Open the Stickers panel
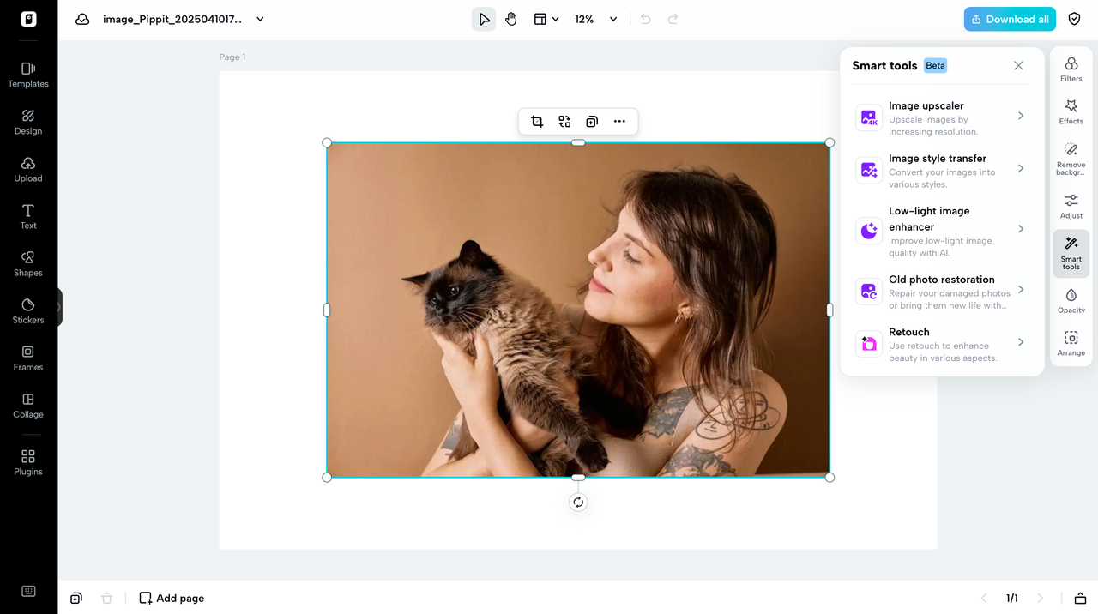The width and height of the screenshot is (1098, 614). pos(28,310)
